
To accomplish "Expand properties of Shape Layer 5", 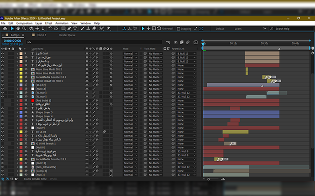I will [17, 112].
